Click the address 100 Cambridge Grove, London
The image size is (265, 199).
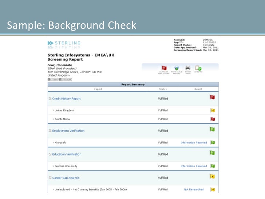coord(75,72)
